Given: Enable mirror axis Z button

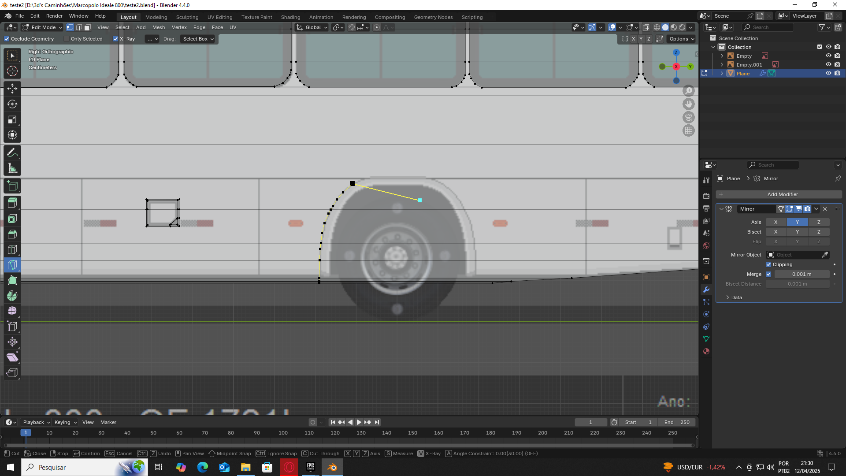Looking at the screenshot, I should [819, 222].
